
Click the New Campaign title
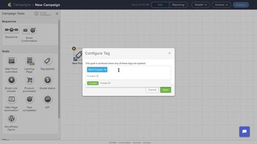coord(47,5)
